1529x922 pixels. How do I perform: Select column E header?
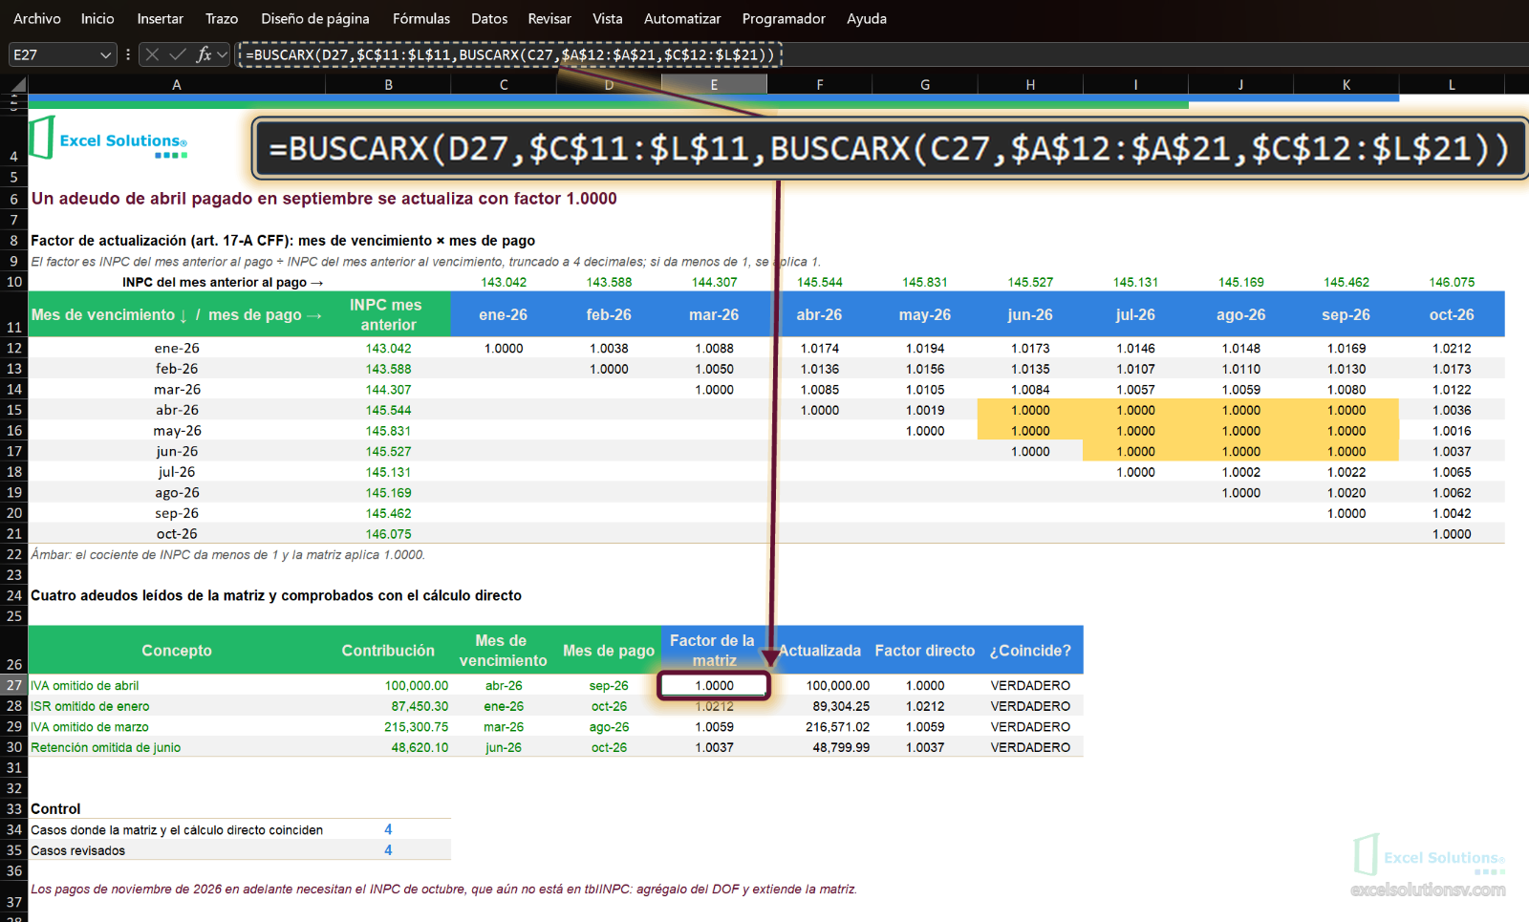[714, 85]
